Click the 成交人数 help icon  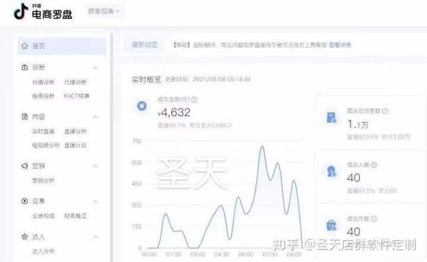(x=374, y=165)
